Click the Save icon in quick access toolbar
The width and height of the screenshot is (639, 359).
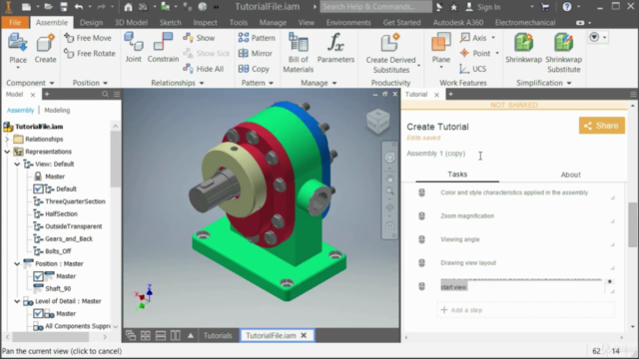(64, 7)
